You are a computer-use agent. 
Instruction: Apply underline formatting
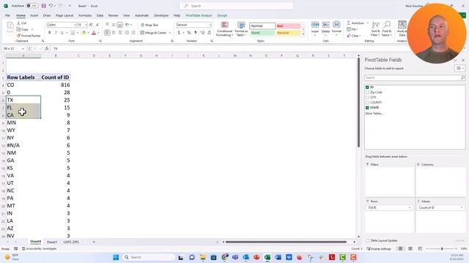tap(62, 32)
